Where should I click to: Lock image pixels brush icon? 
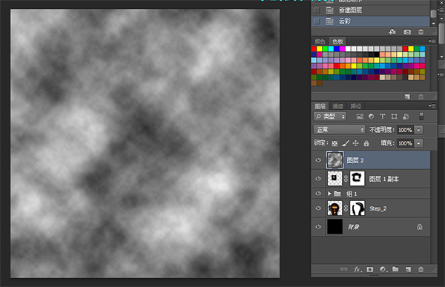(346, 143)
